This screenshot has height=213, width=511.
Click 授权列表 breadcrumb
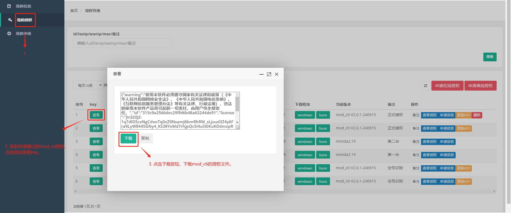tap(93, 11)
